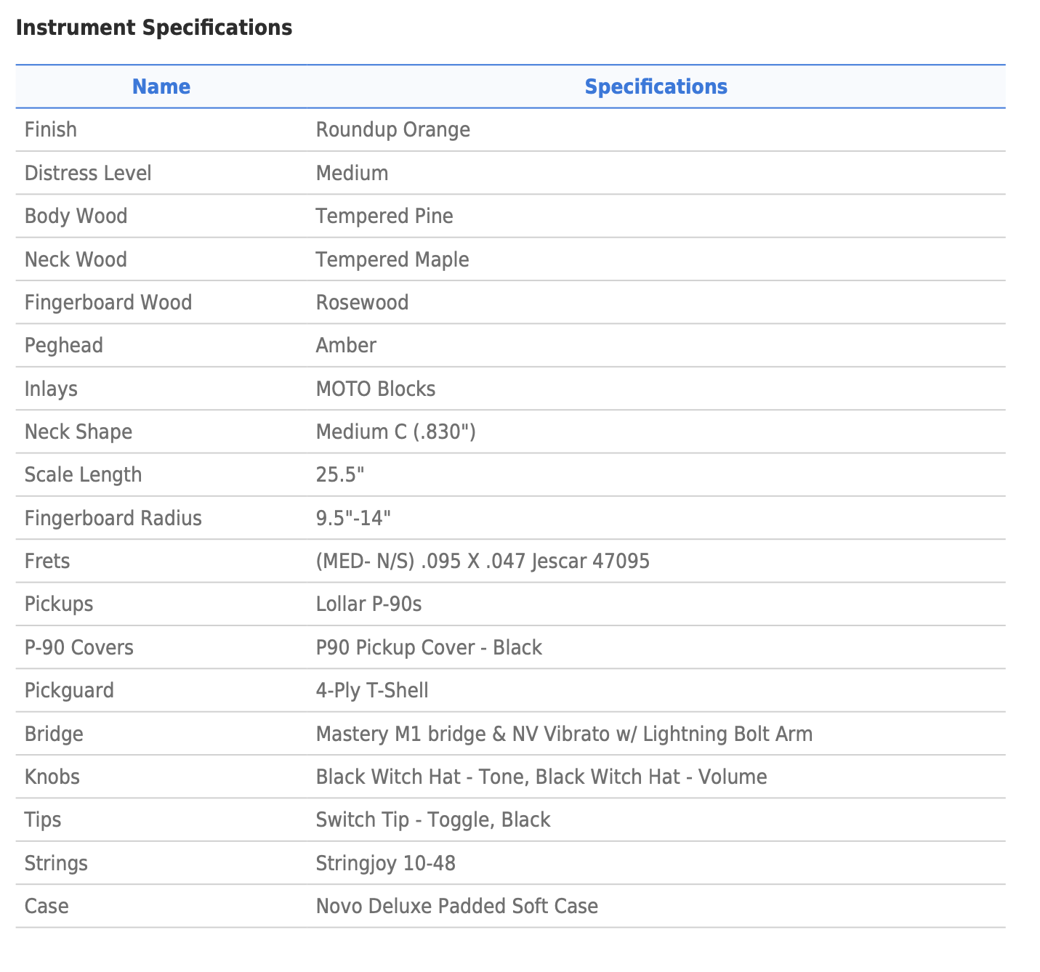The width and height of the screenshot is (1040, 972).
Task: Select the 'Tips' row label
Action: [43, 819]
